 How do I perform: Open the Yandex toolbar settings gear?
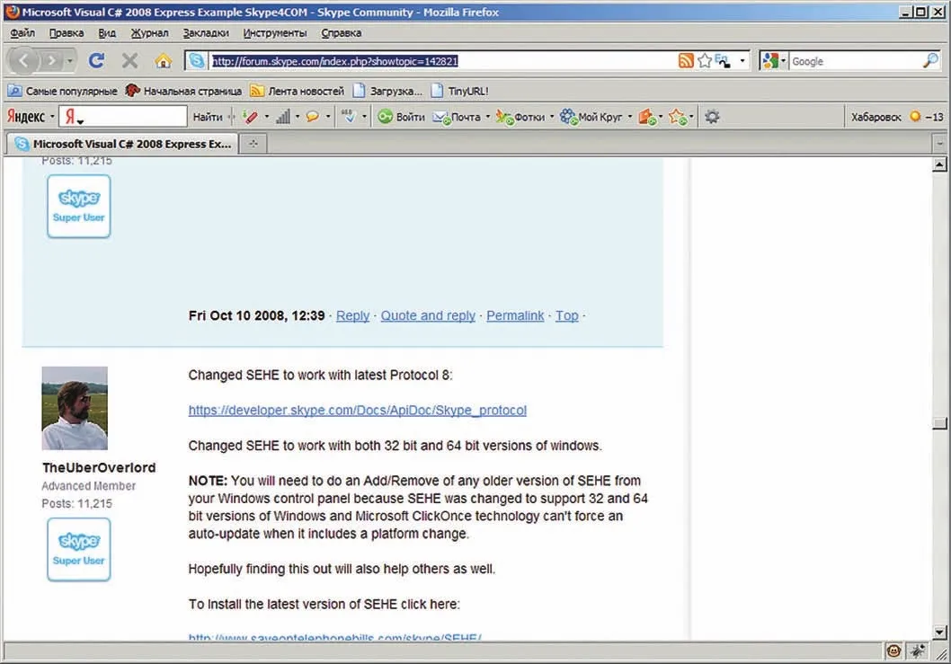point(712,117)
